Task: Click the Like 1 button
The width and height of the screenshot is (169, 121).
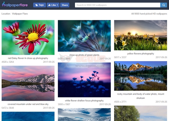Action: click(x=53, y=5)
